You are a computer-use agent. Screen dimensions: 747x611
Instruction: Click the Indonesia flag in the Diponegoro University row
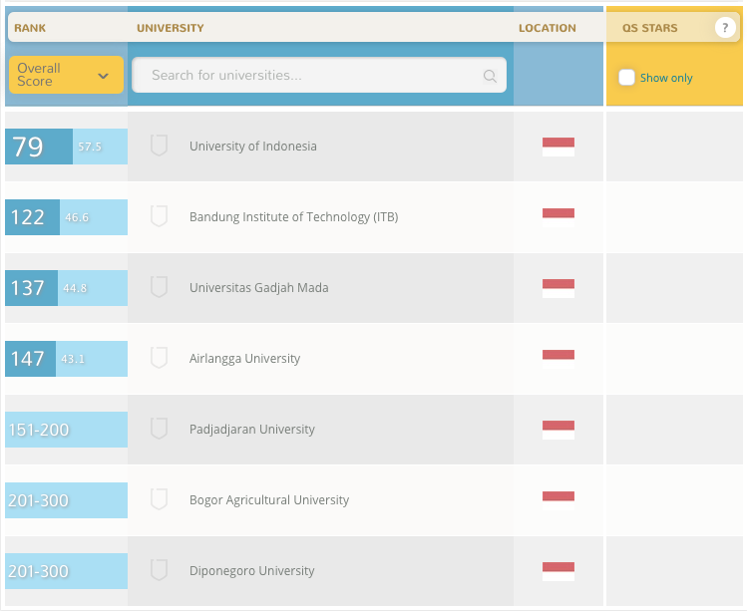click(x=559, y=571)
